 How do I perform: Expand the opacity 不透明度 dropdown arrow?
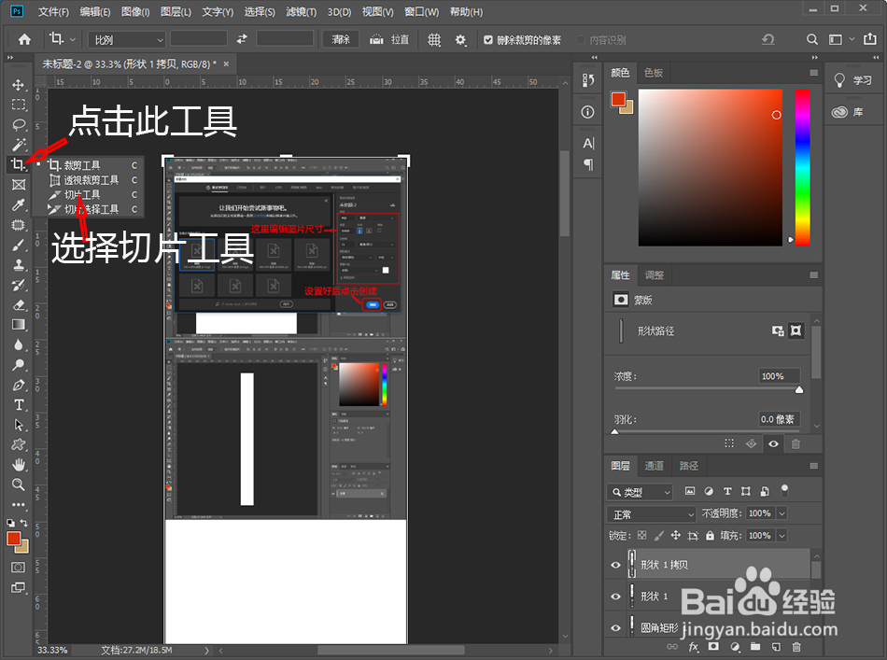click(x=781, y=513)
